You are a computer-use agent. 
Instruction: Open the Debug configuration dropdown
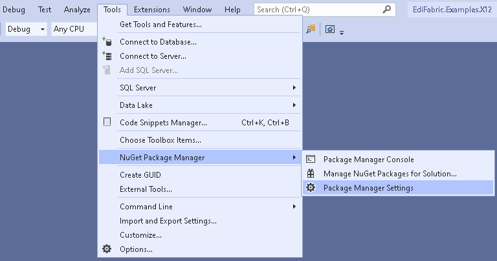coord(26,29)
